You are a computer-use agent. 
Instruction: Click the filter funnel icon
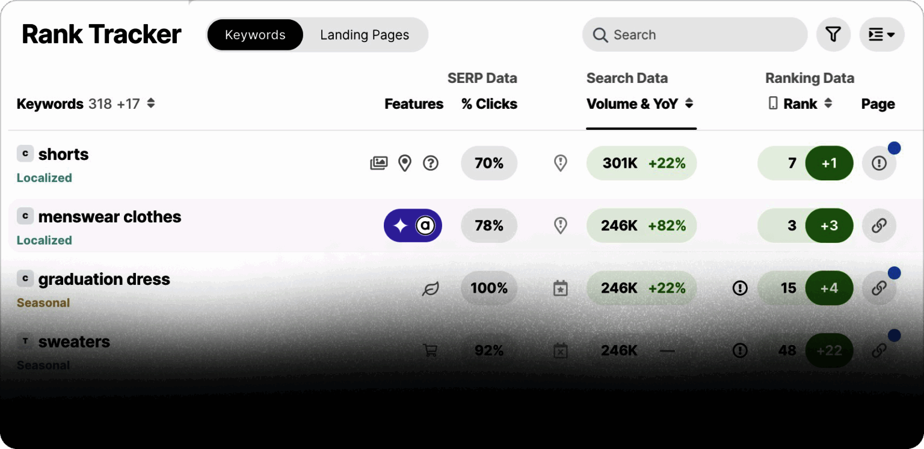pyautogui.click(x=833, y=35)
